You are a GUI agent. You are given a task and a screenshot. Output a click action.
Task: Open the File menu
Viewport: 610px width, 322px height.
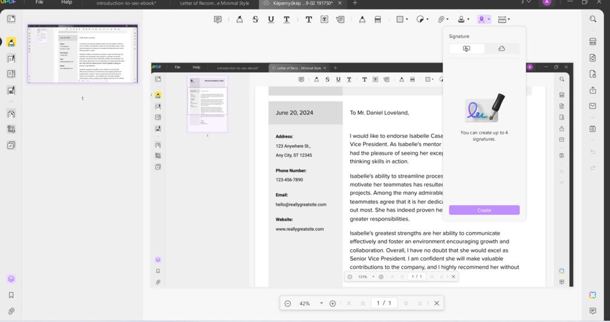click(x=39, y=2)
